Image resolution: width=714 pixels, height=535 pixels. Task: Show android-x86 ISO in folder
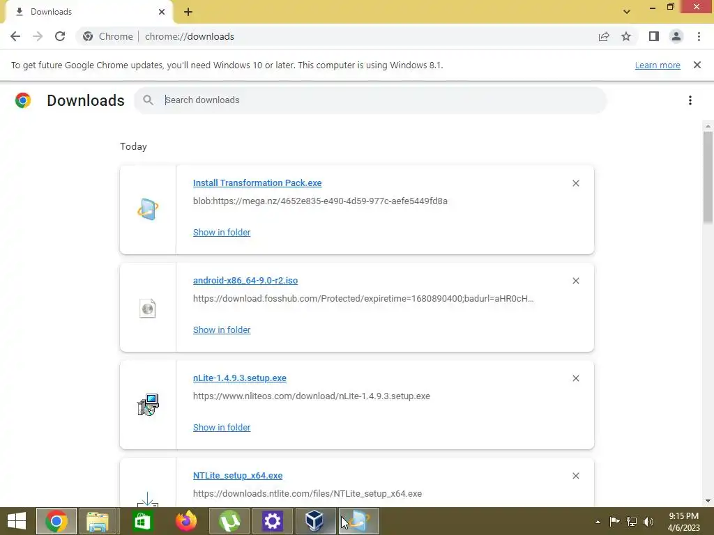click(222, 329)
